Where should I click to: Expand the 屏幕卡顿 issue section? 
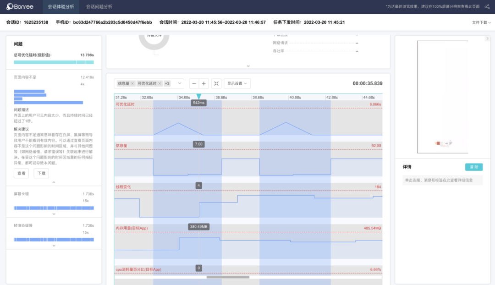pos(54,214)
